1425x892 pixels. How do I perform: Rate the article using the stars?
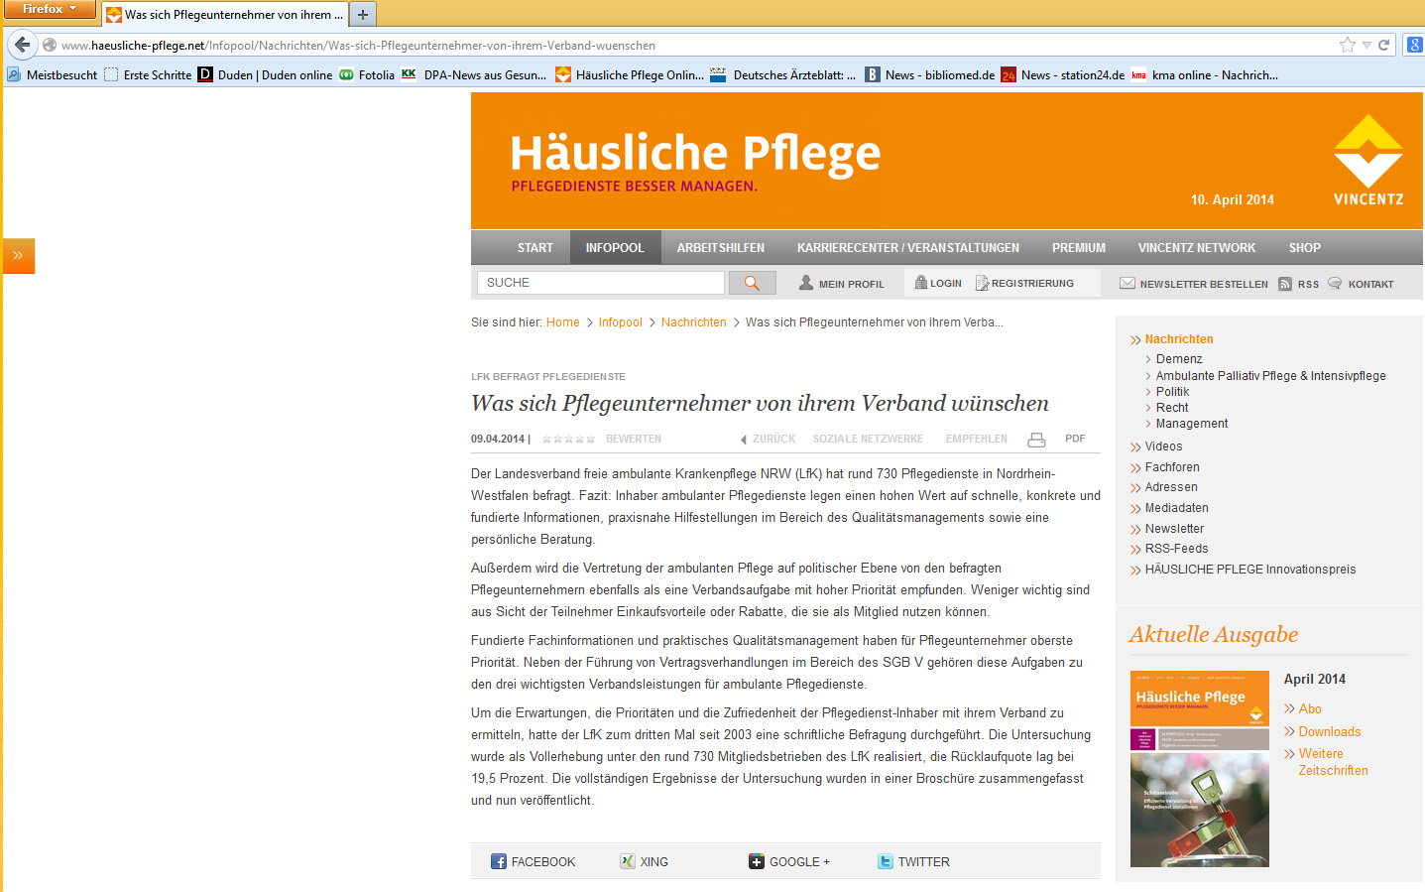[568, 439]
